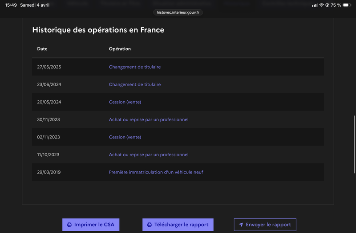Tap the histovec.interieur.gouv.fr address bar
Screen dimensions: 356x233
coord(178,12)
